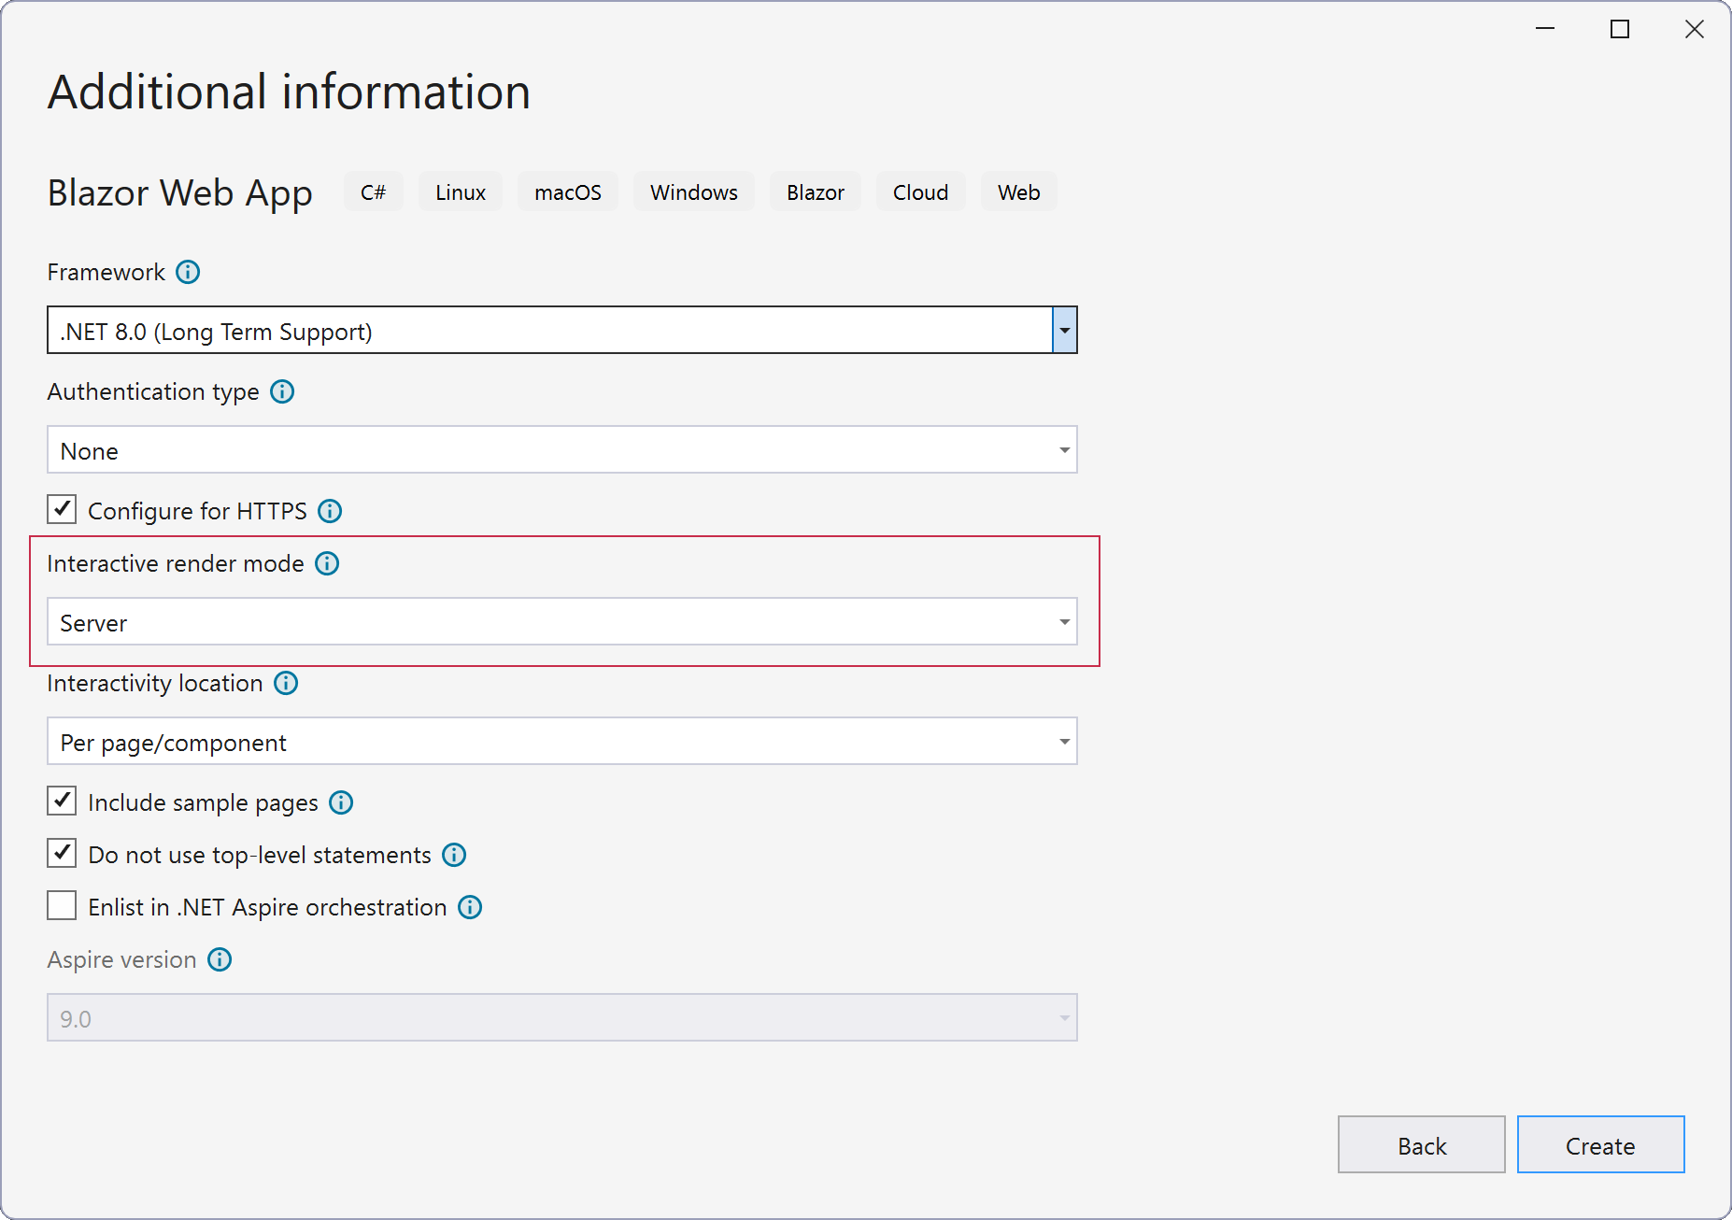Click the info icon beside Include sample pages

pos(341,802)
